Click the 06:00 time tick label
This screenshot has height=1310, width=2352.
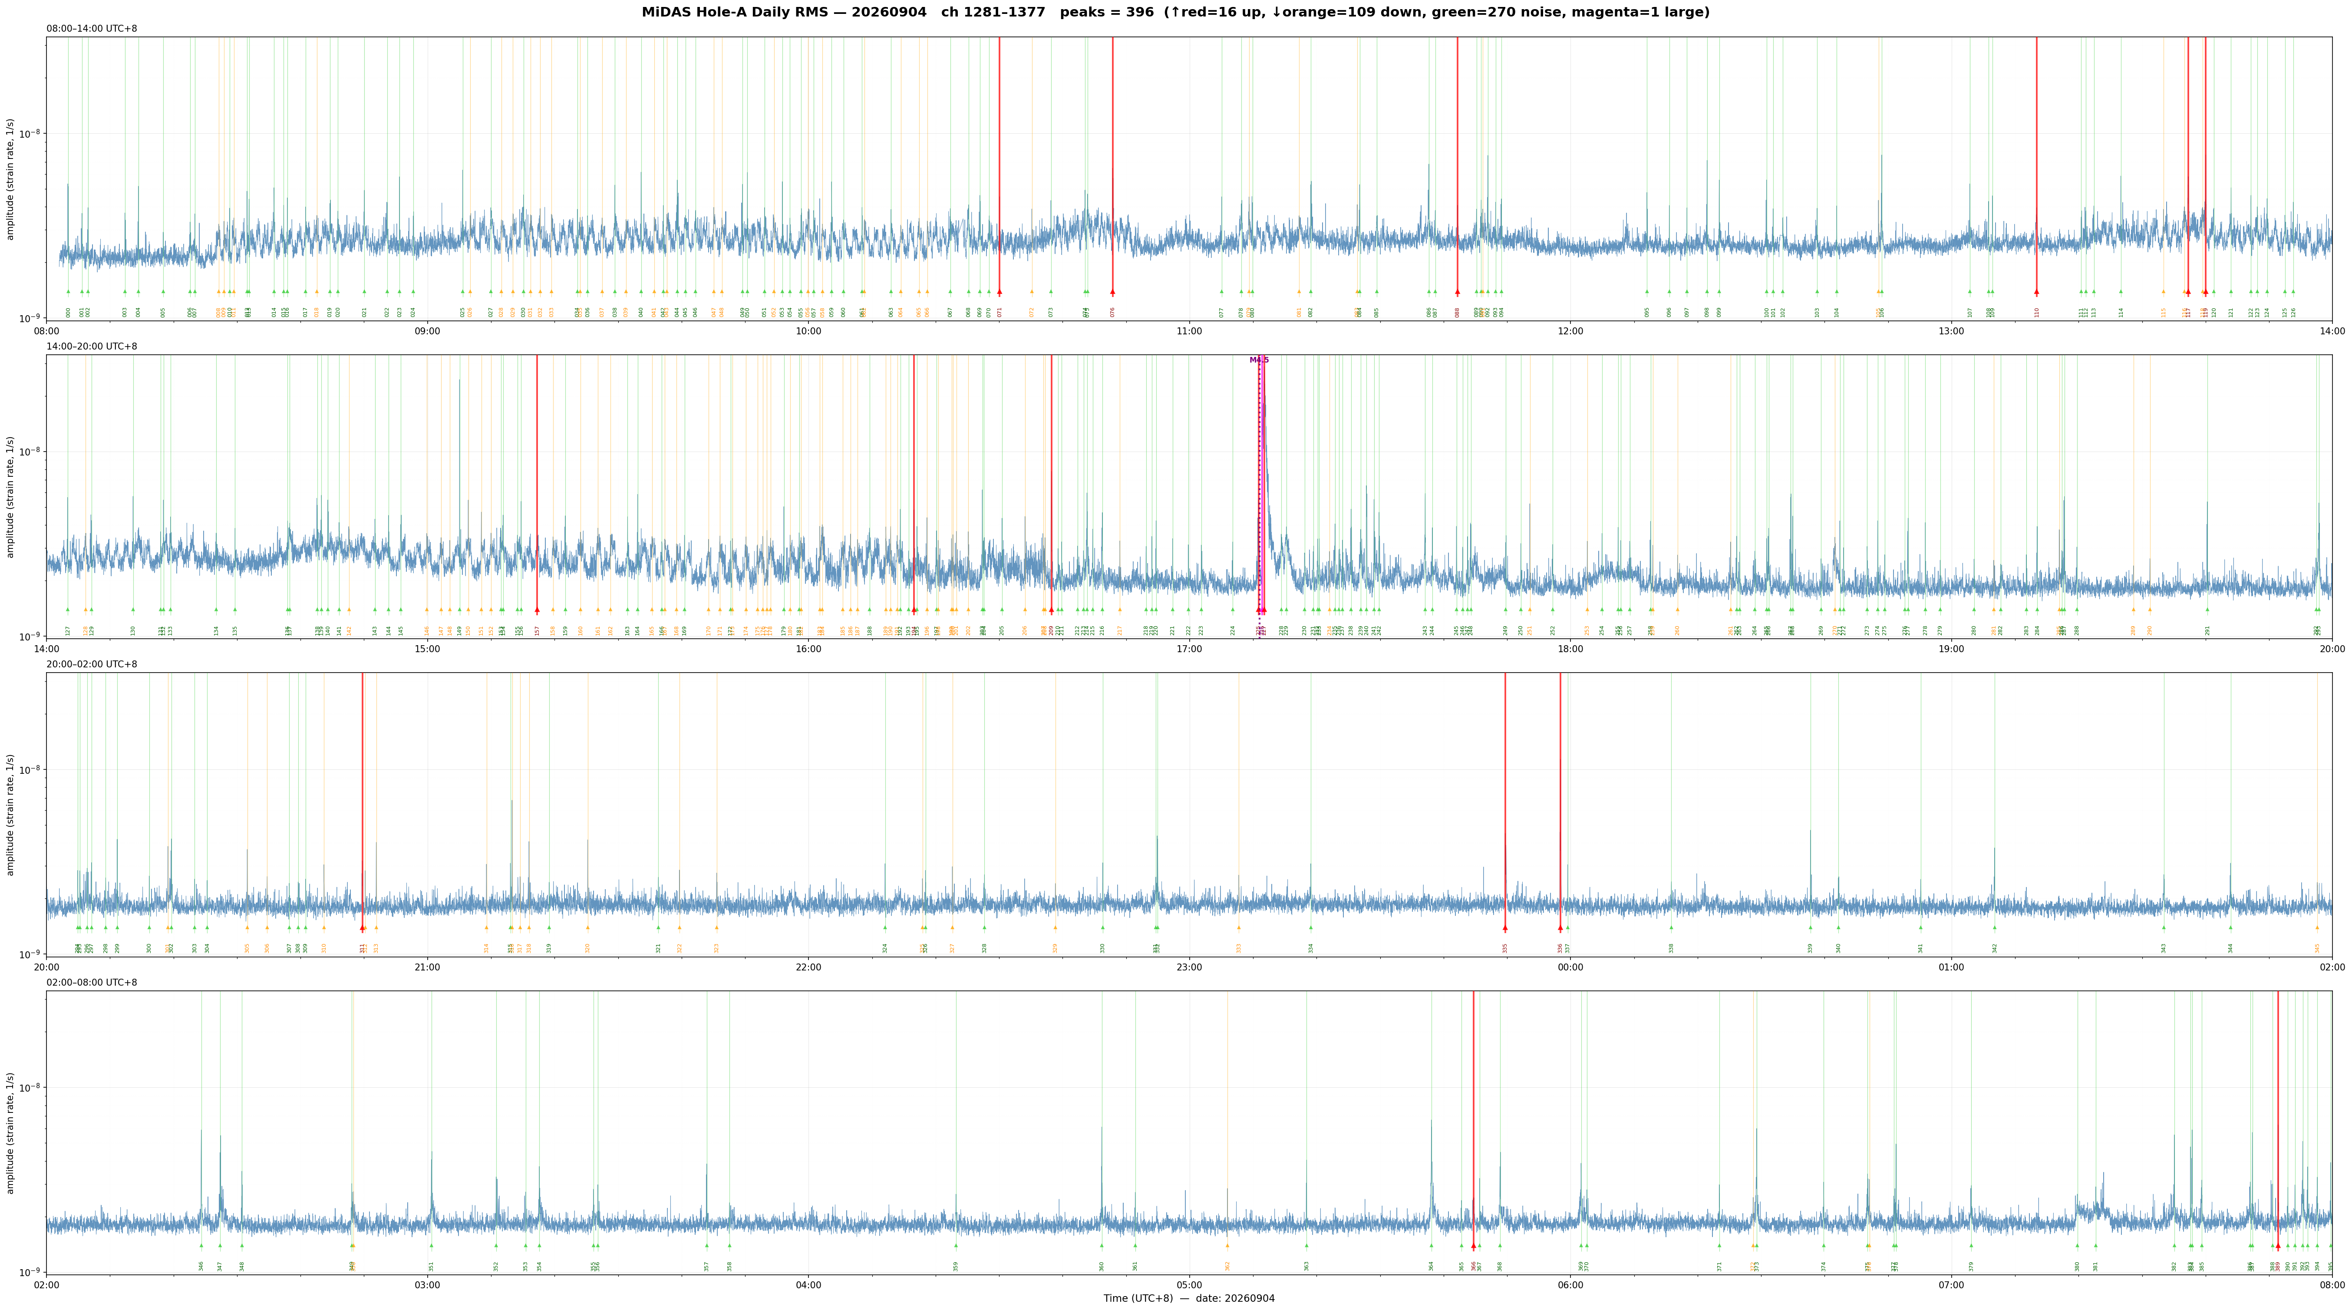click(x=1570, y=1285)
